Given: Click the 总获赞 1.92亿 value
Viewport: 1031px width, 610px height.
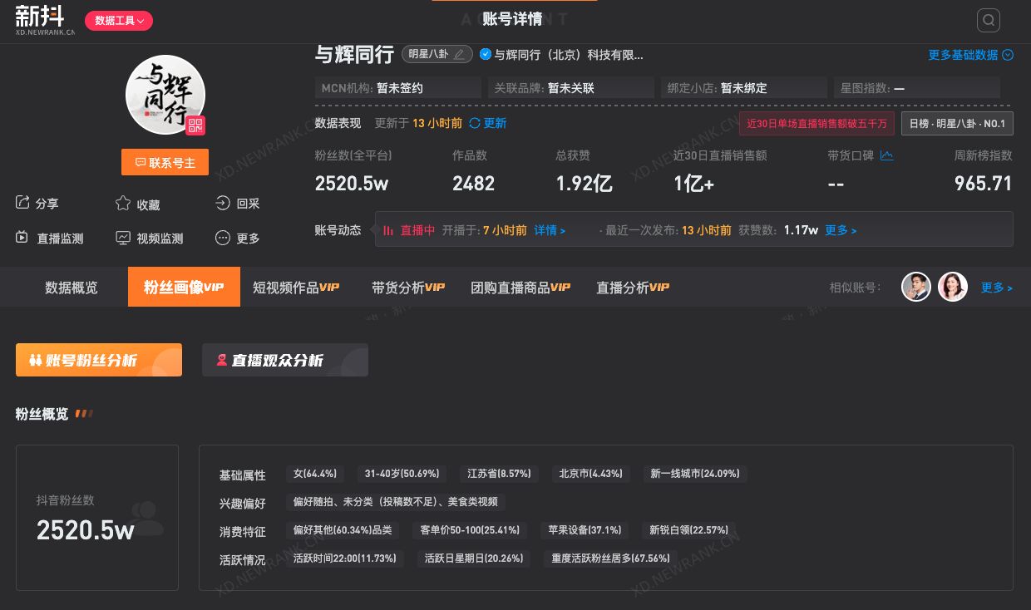Looking at the screenshot, I should point(584,183).
